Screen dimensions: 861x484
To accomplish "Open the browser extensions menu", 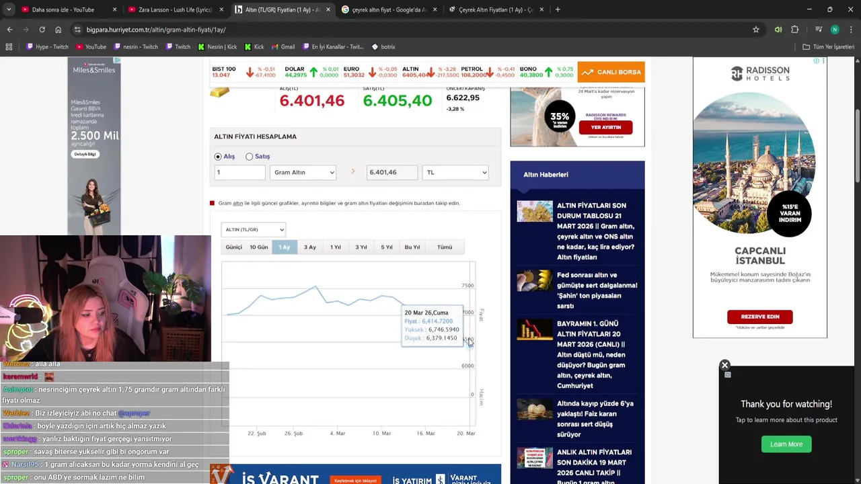I will (x=794, y=30).
